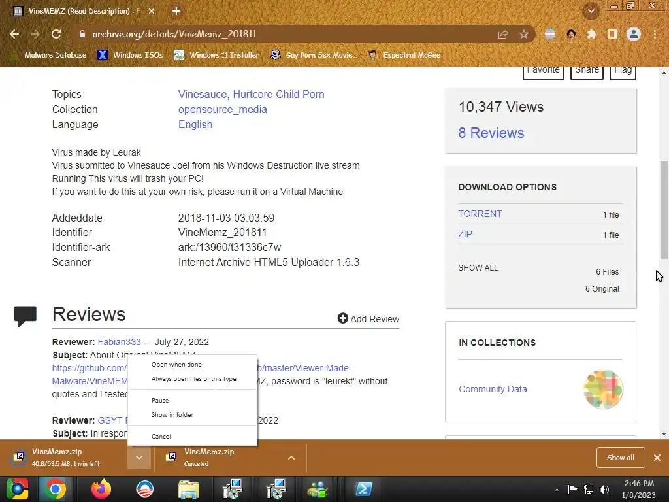Expand the canceled VineMemz.zip options chevron
Viewport: 669px width, 502px height.
(291, 458)
